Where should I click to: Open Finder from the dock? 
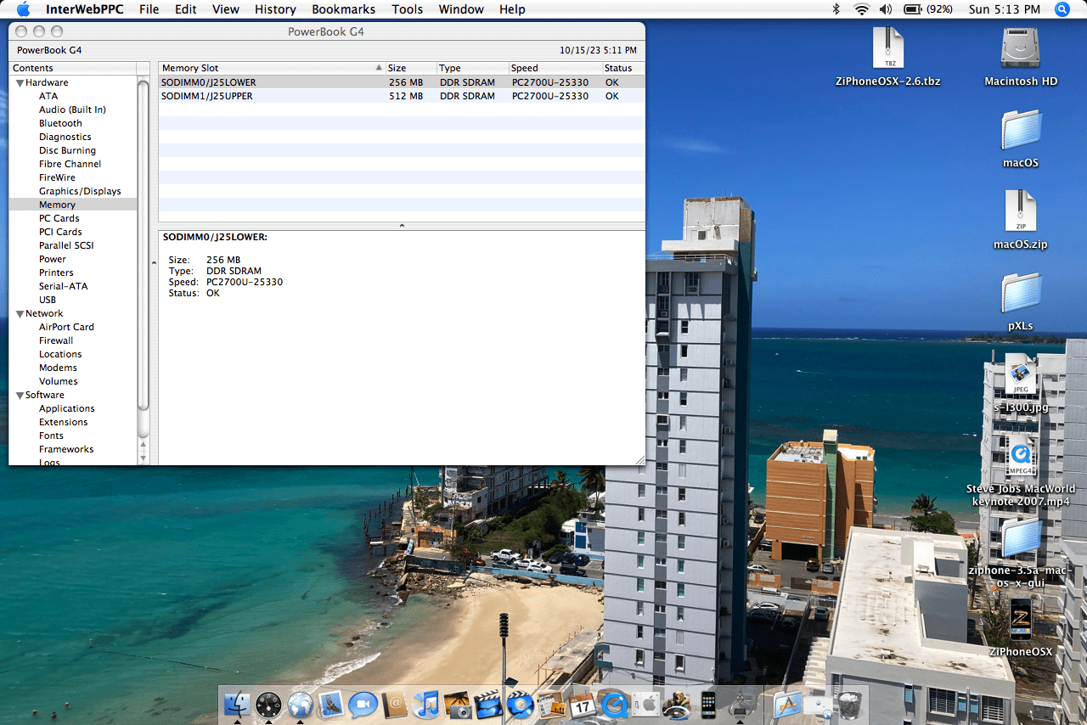(237, 705)
